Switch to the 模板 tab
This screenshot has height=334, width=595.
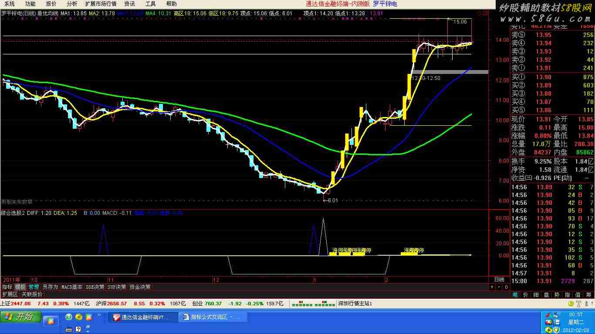coord(20,287)
